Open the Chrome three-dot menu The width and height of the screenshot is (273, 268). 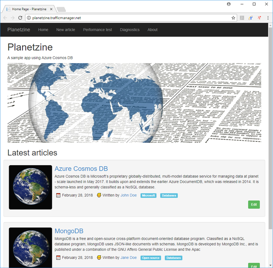pos(268,18)
